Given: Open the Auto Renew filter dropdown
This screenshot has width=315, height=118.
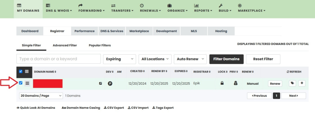Looking at the screenshot, I should click(190, 59).
